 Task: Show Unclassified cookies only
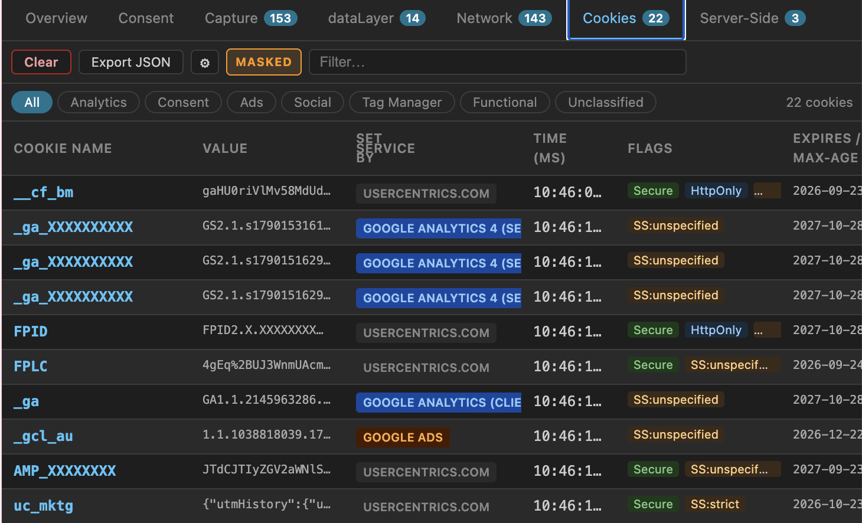pyautogui.click(x=606, y=102)
